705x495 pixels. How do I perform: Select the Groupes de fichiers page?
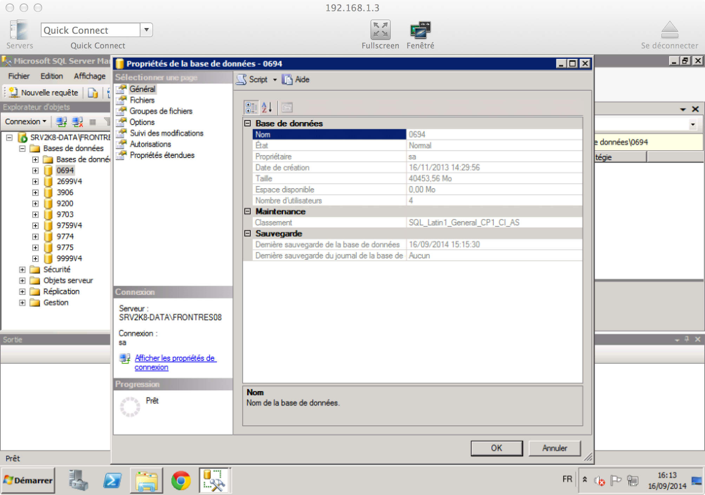[x=161, y=111]
